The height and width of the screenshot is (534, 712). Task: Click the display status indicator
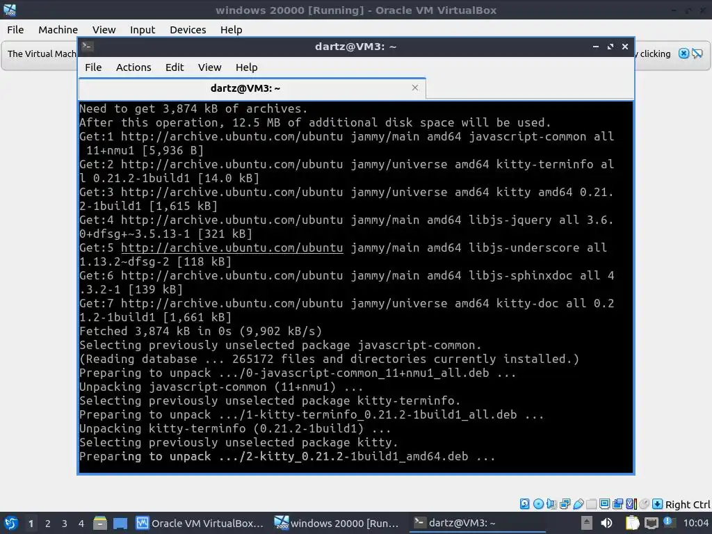(x=604, y=503)
